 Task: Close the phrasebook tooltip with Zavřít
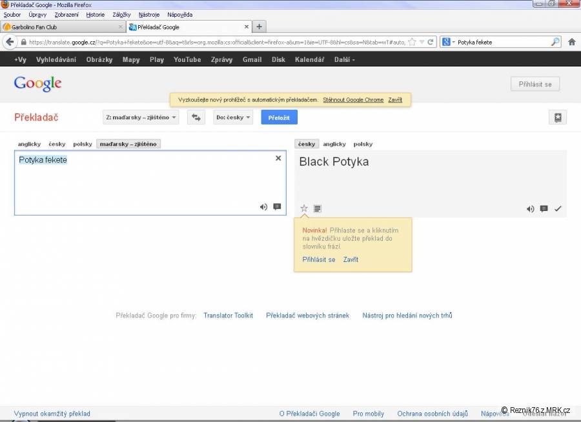click(351, 260)
